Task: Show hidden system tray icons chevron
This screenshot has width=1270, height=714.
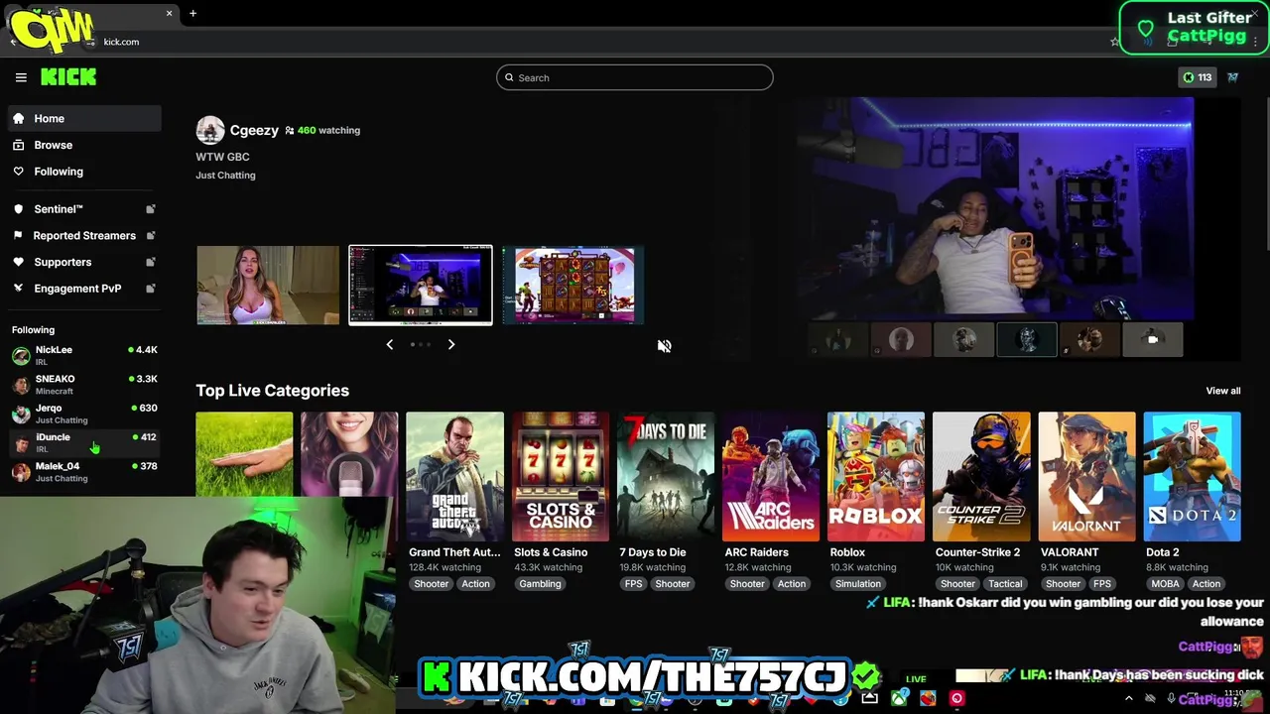Action: point(1129,698)
